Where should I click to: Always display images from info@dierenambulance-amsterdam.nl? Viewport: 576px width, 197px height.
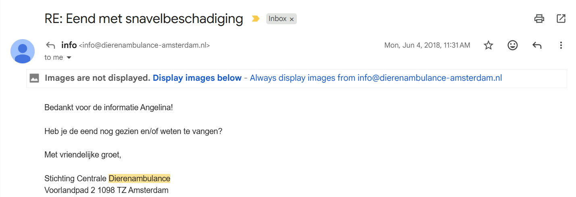(376, 78)
